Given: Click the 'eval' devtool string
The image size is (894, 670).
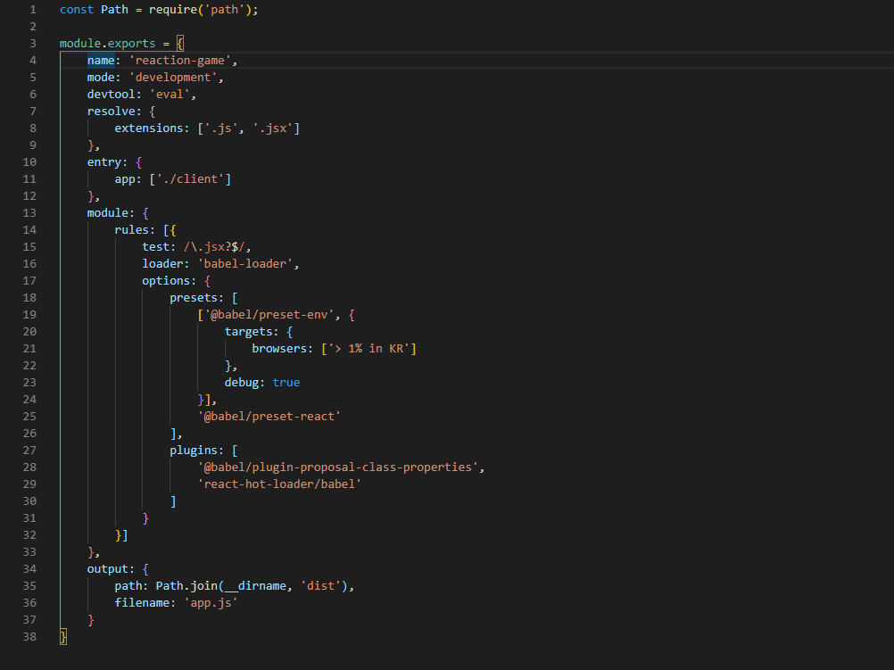Looking at the screenshot, I should click(170, 95).
